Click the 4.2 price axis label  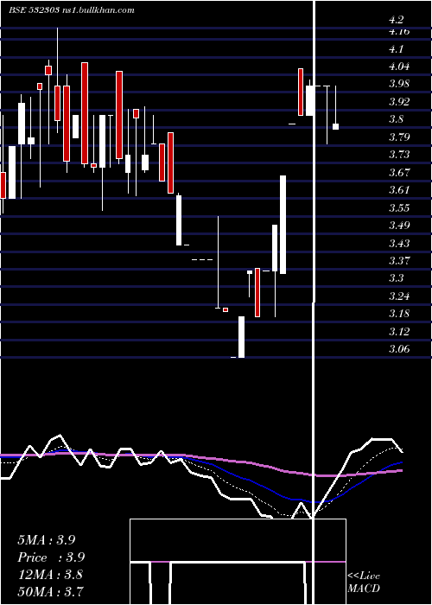click(397, 19)
